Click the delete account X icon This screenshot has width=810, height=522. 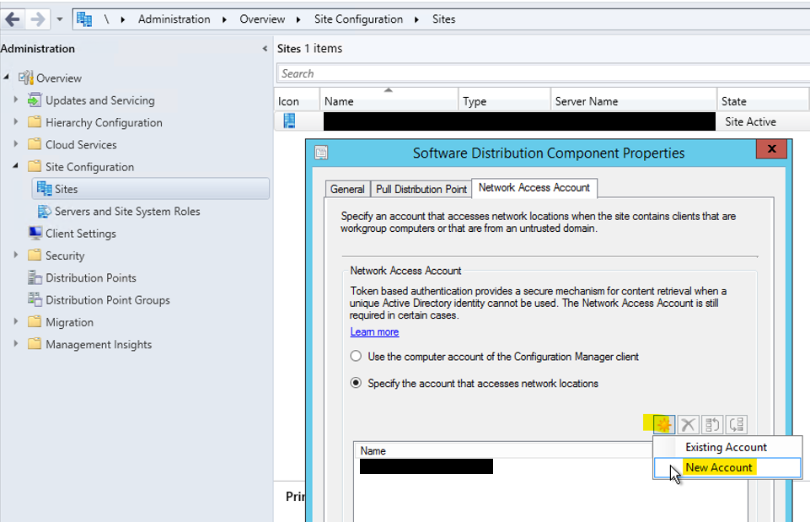point(688,425)
